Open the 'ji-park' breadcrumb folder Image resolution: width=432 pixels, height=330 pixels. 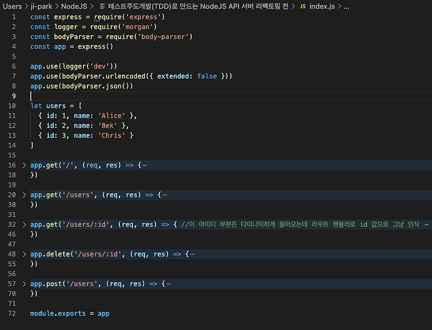pos(41,6)
